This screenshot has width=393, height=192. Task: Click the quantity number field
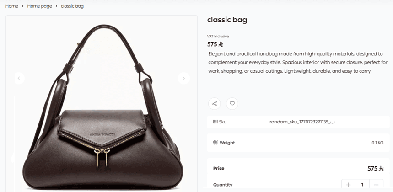coord(362,185)
